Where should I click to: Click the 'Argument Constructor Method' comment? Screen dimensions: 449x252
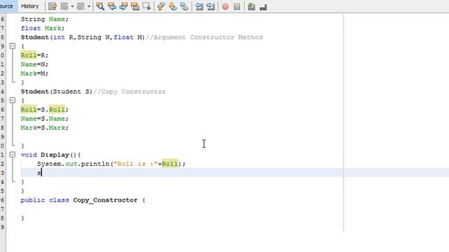tap(204, 37)
